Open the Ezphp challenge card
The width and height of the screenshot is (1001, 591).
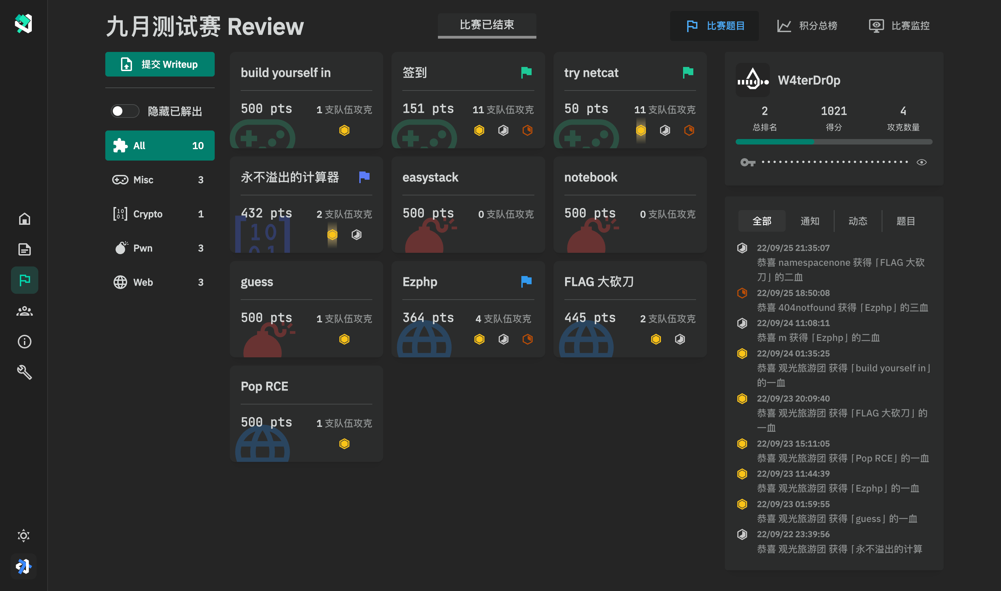tap(468, 309)
